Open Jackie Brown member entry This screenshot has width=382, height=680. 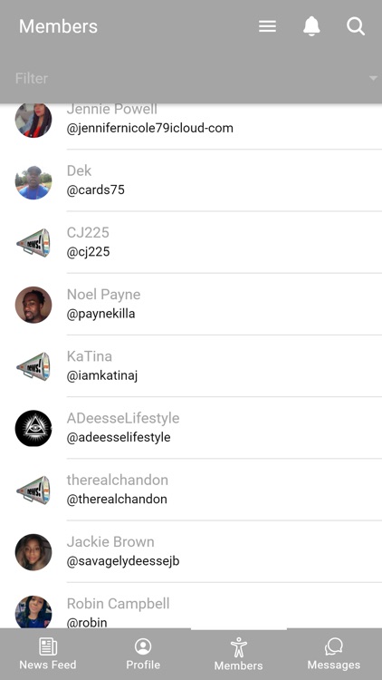191,551
